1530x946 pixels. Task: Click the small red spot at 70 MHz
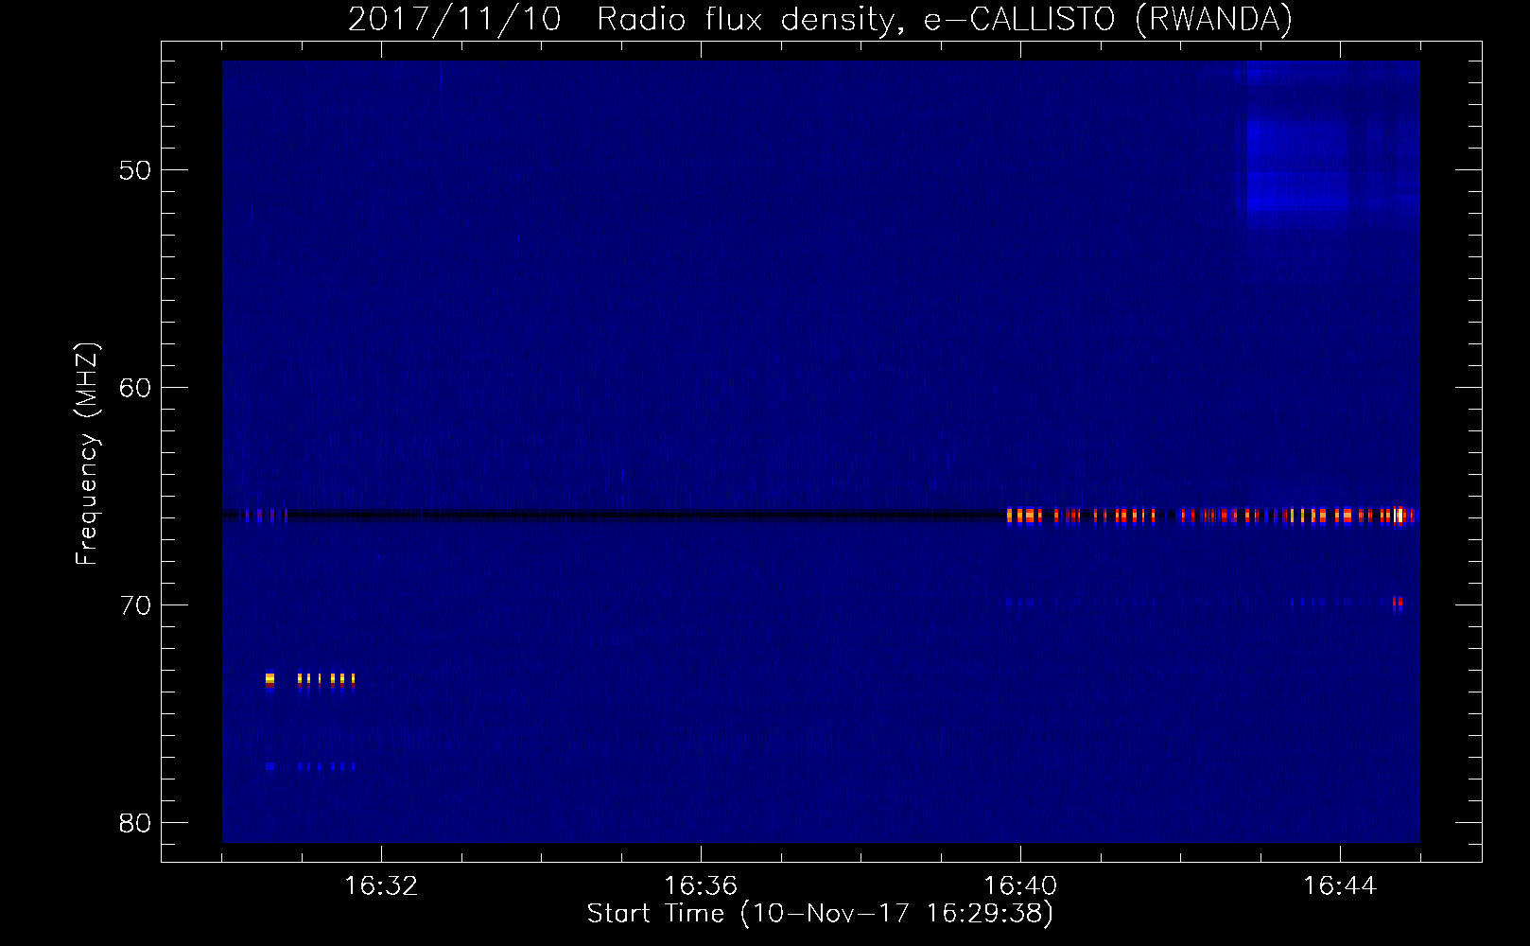click(x=1398, y=602)
